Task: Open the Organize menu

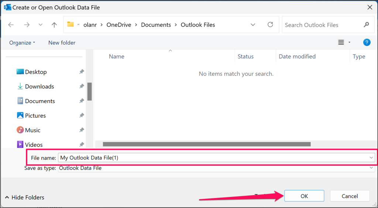Action: [x=22, y=43]
